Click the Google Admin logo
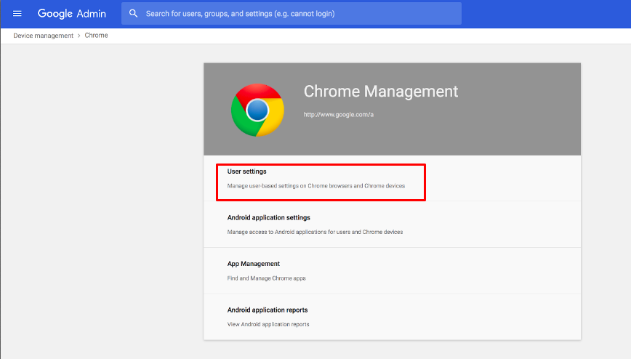Viewport: 631px width, 359px height. point(72,14)
